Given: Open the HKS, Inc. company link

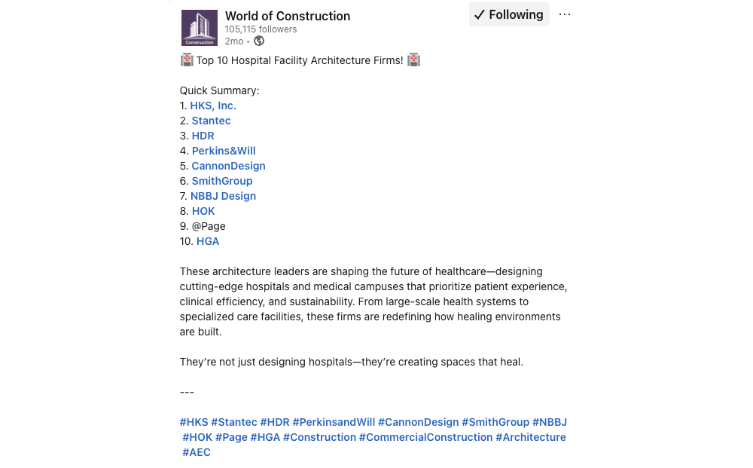Looking at the screenshot, I should (213, 106).
